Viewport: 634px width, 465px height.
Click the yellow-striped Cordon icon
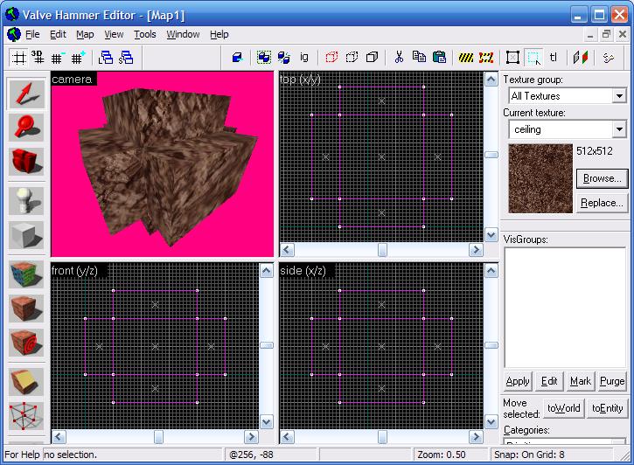(466, 58)
